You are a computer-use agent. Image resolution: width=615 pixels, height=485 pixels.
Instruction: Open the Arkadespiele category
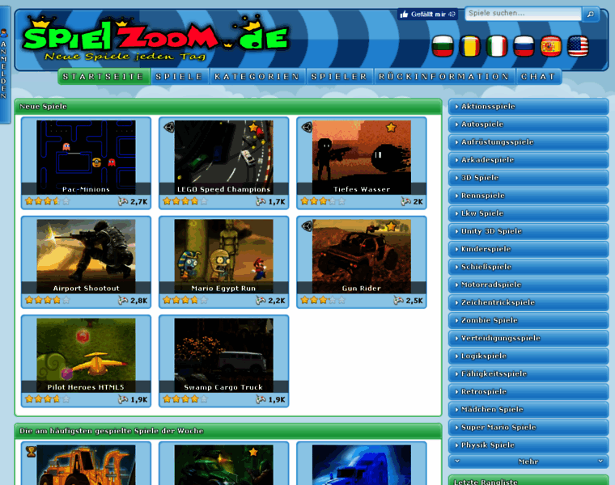(x=528, y=160)
